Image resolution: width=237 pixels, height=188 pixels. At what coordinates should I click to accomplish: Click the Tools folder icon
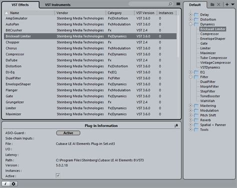point(196,130)
